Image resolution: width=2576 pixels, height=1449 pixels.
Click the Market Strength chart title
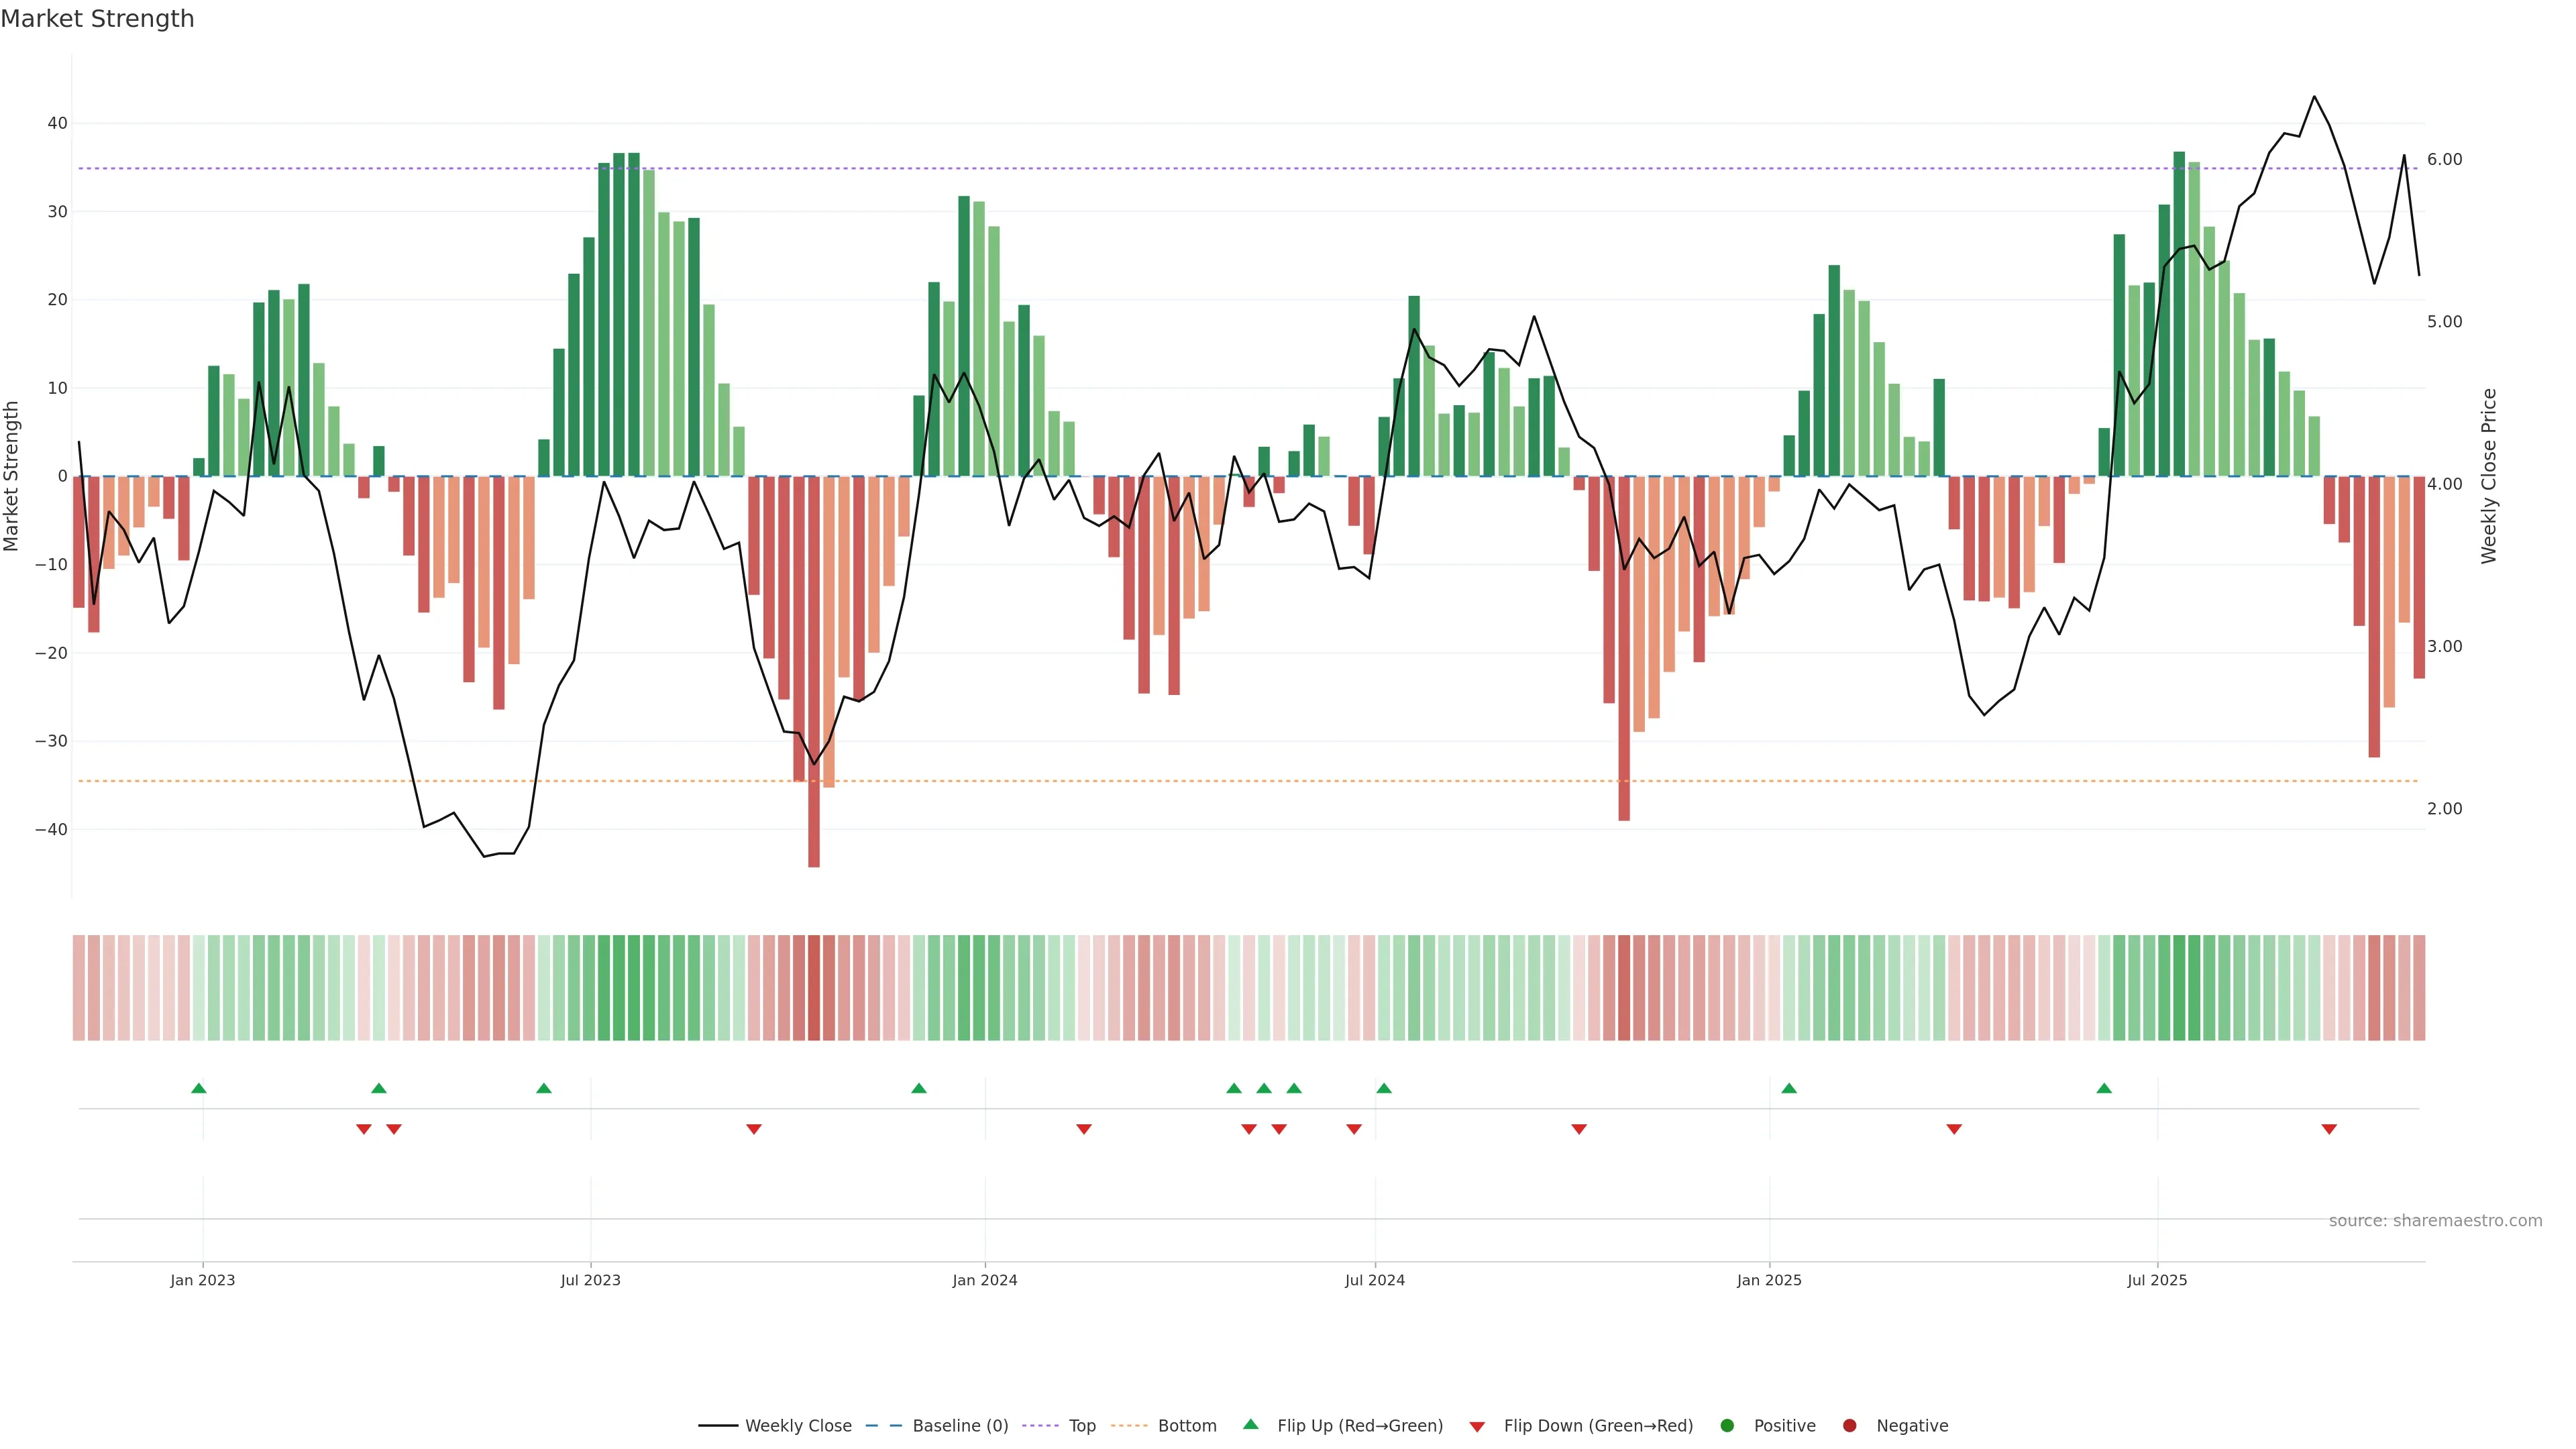(x=97, y=19)
